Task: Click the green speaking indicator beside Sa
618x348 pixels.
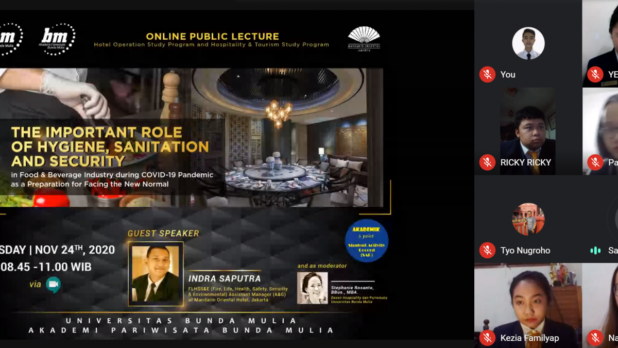Action: (595, 251)
